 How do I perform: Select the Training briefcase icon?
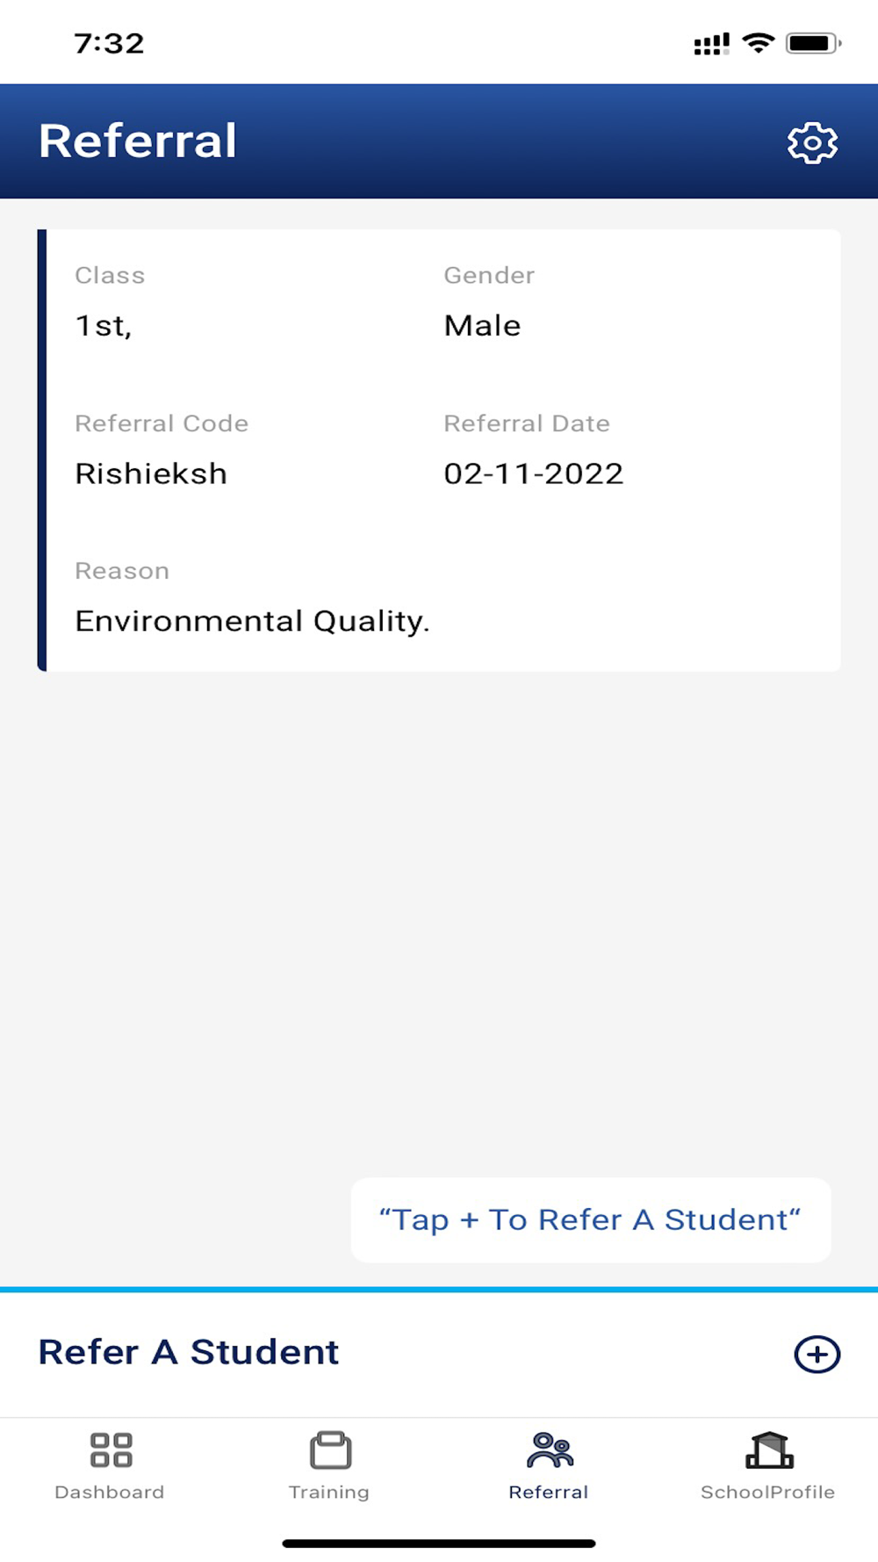pos(330,1450)
